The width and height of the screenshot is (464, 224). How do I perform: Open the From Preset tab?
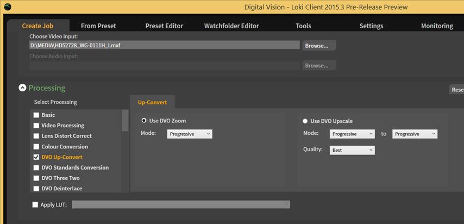point(98,26)
